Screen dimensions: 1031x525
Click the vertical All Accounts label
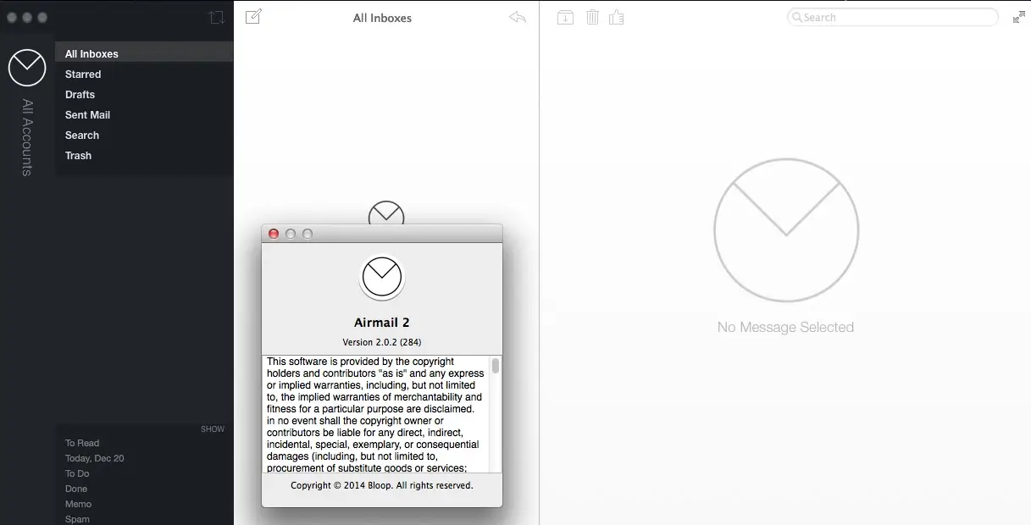pos(27,137)
